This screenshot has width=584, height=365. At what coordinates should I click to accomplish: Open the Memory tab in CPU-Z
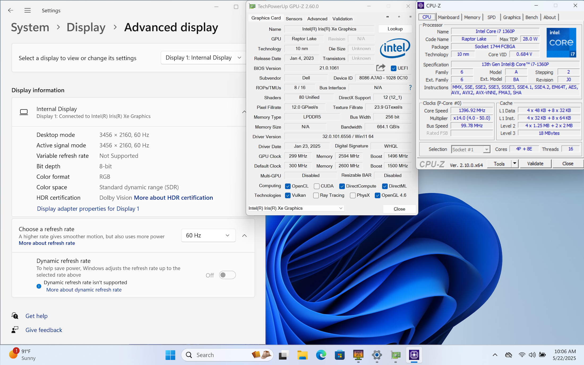472,17
